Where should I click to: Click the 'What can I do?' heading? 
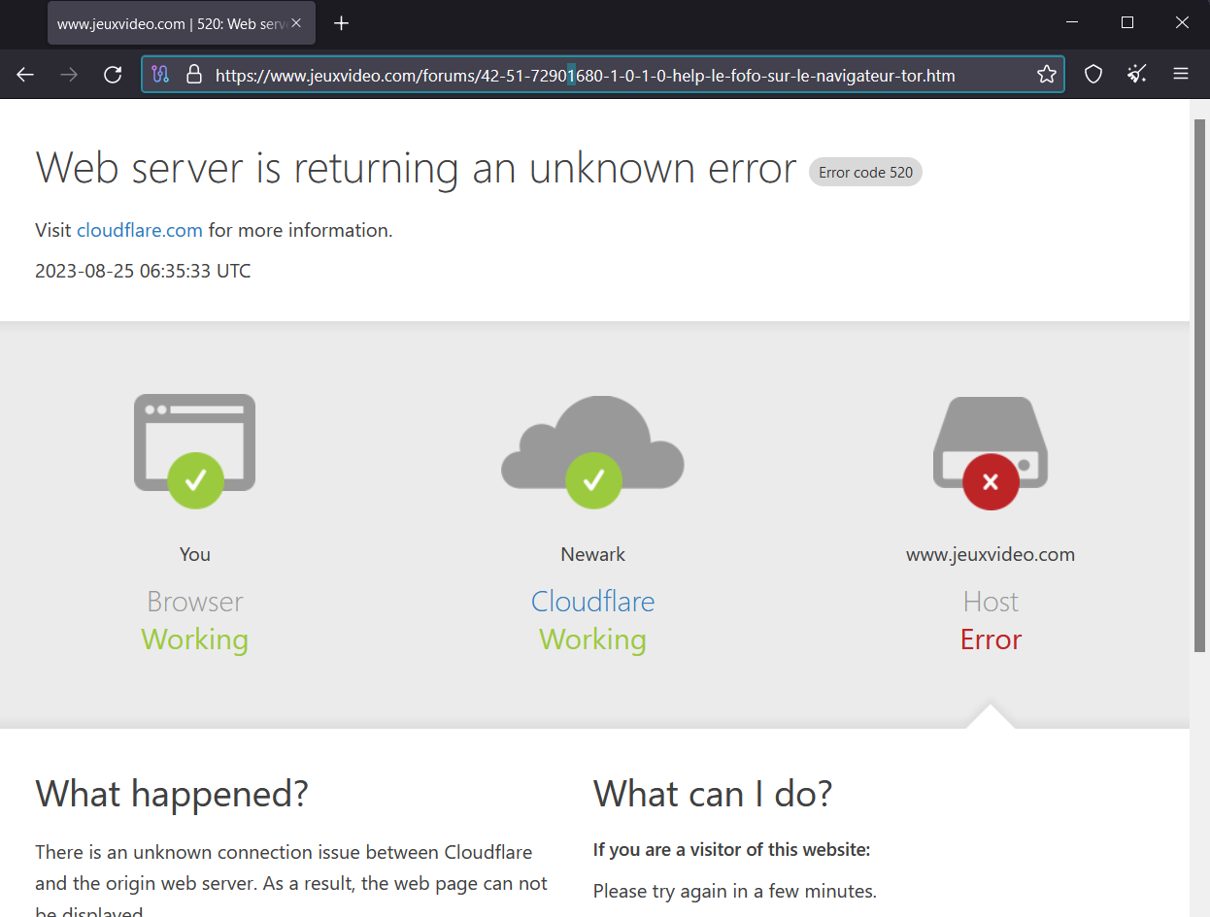(x=713, y=794)
